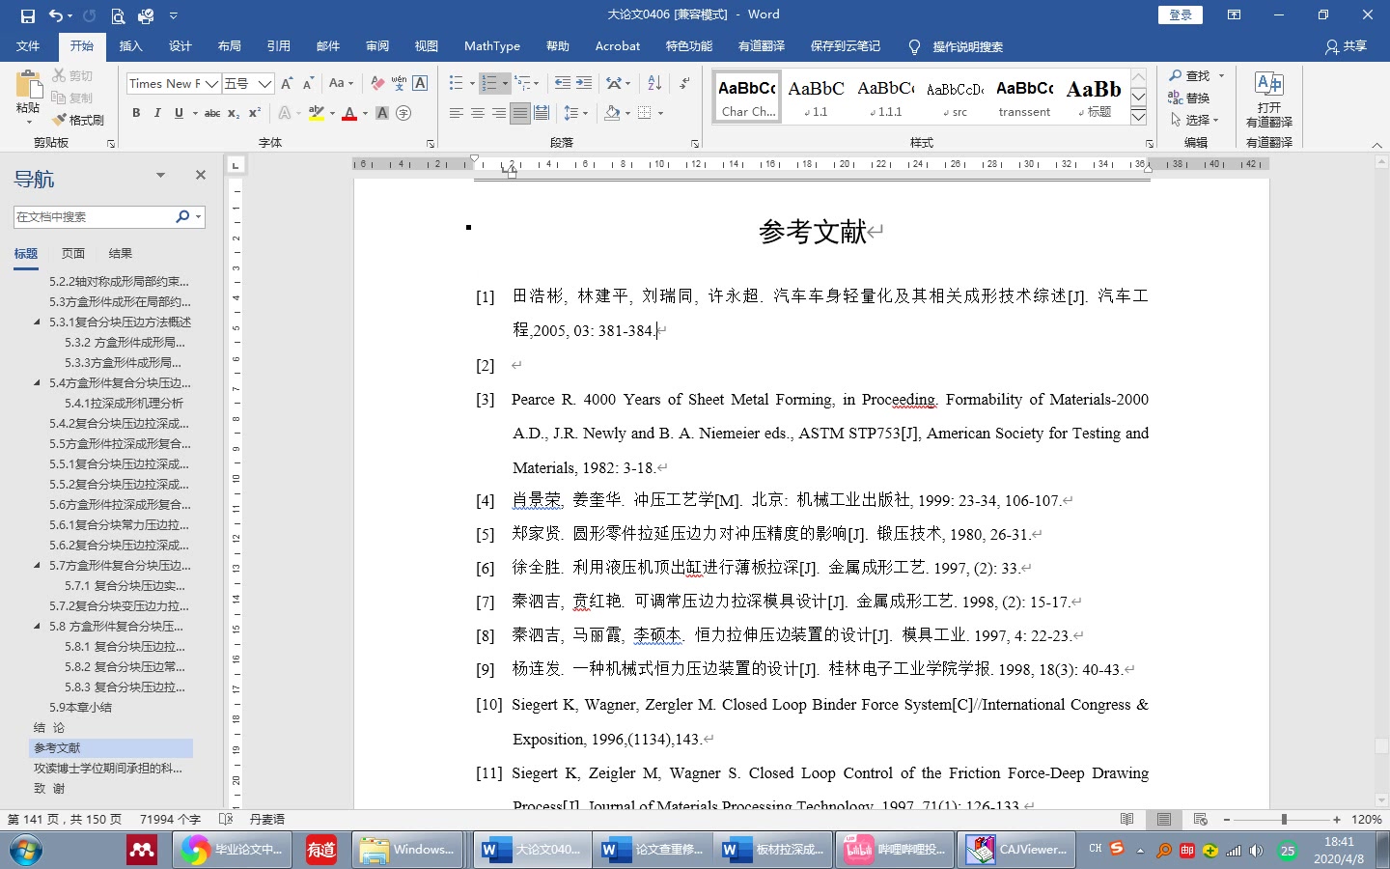This screenshot has height=869, width=1390.
Task: Show or hide paragraph marks
Action: 685,84
